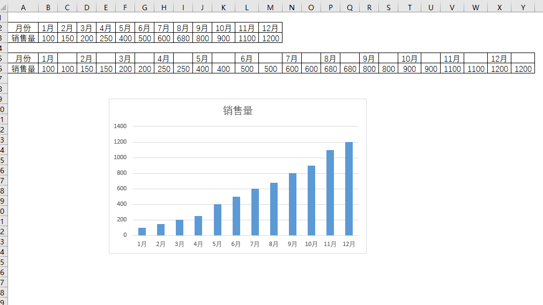Click the 10月 header cell in second table
This screenshot has width=543, height=305.
click(x=410, y=58)
